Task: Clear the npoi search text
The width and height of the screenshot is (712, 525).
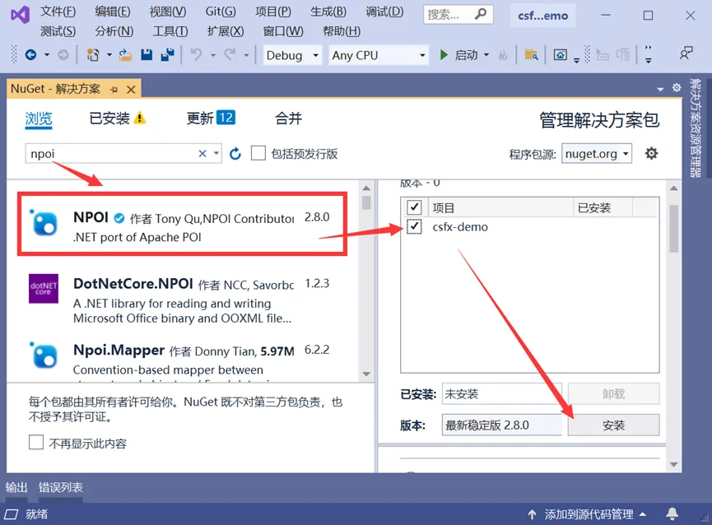Action: (x=202, y=154)
